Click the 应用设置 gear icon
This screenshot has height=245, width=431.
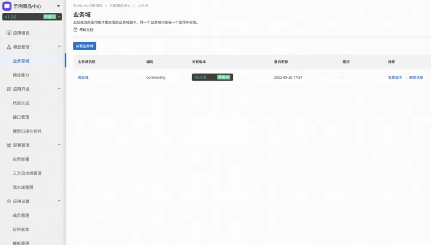point(9,201)
